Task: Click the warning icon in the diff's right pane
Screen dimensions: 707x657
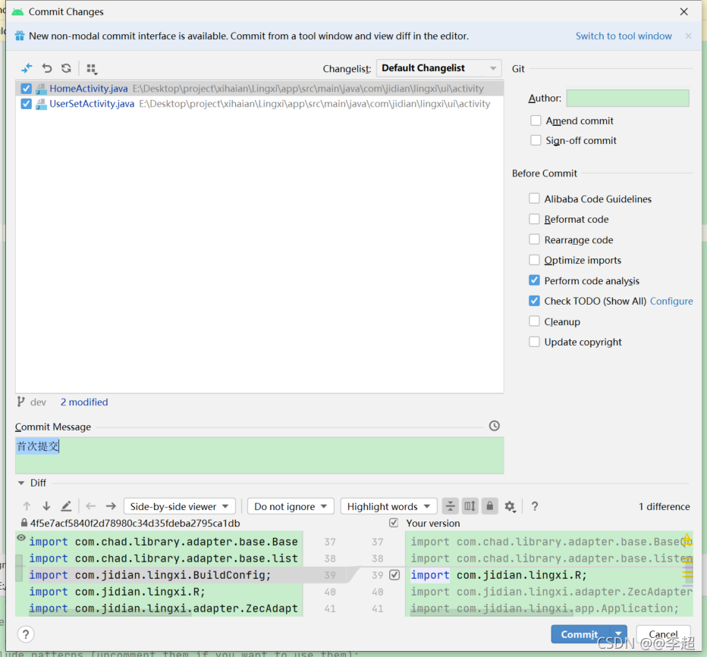Action: click(687, 539)
